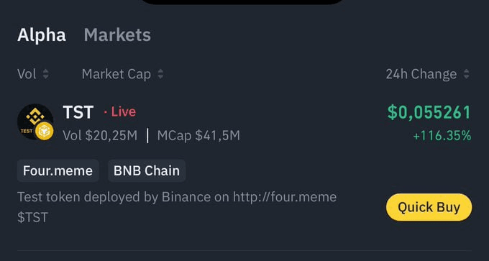Click the Market Cap column header

click(x=116, y=74)
